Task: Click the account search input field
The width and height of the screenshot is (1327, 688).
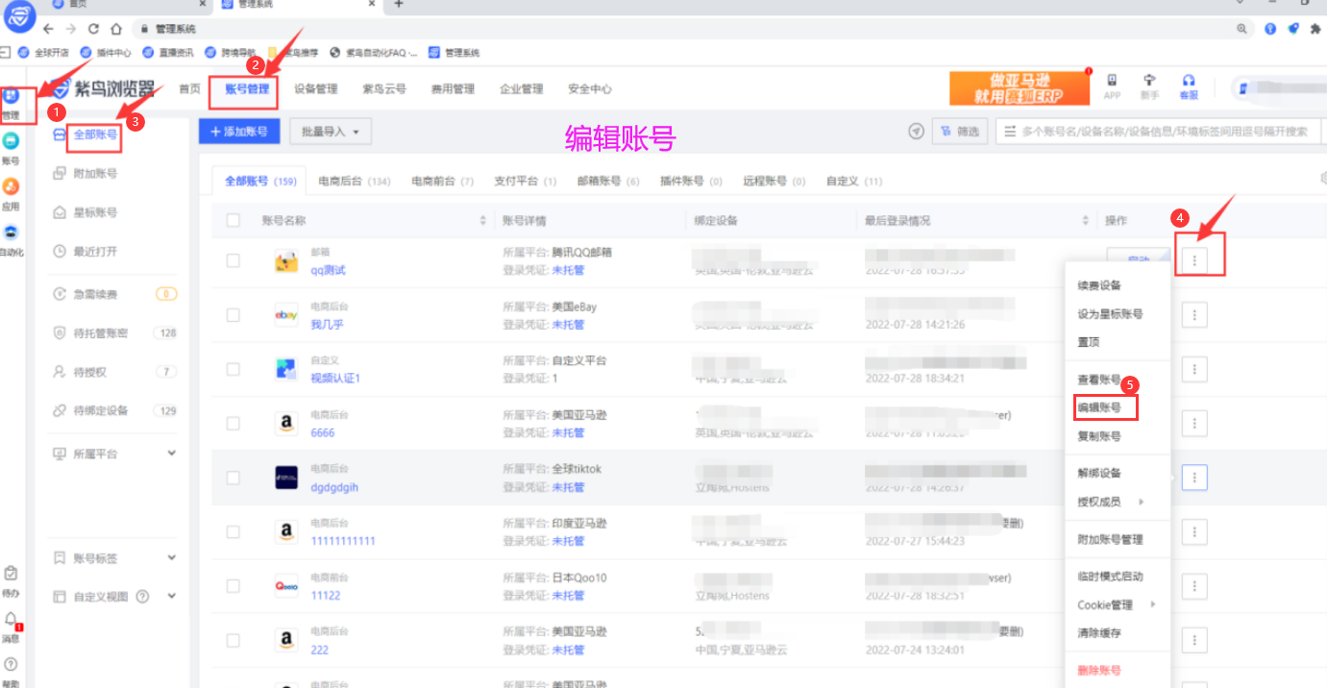Action: click(x=1163, y=132)
